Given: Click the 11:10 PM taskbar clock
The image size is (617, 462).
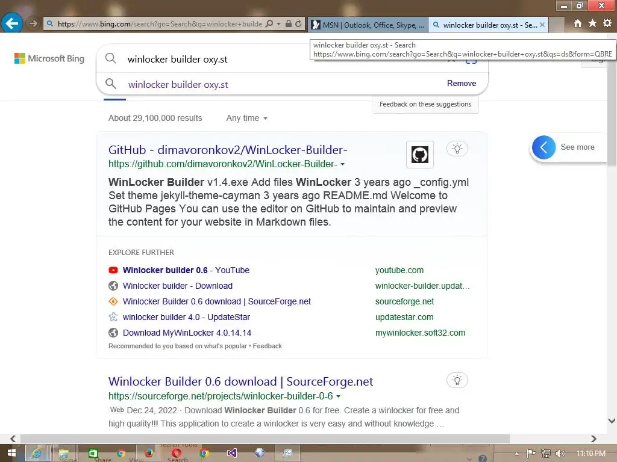Looking at the screenshot, I should (591, 454).
